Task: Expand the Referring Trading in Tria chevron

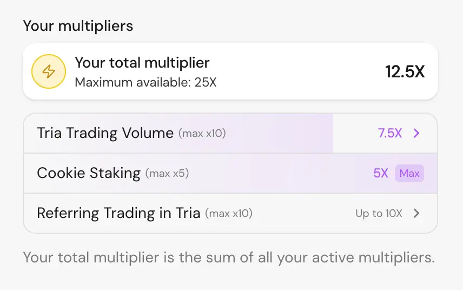Action: point(416,213)
